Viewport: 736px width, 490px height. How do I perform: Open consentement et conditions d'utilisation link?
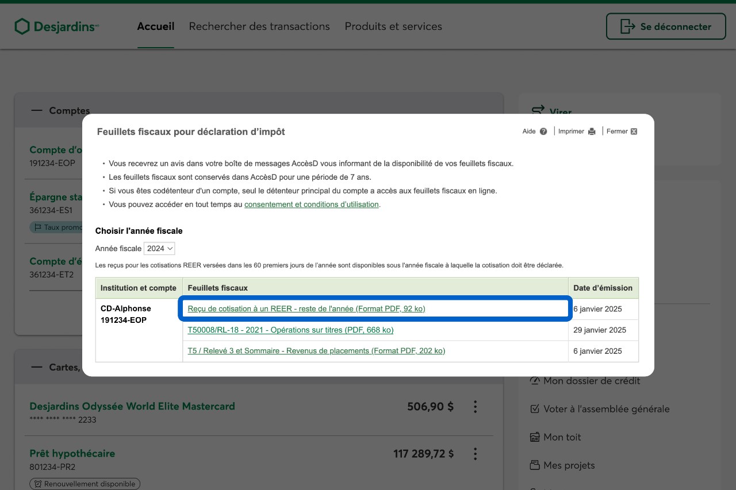pos(311,205)
